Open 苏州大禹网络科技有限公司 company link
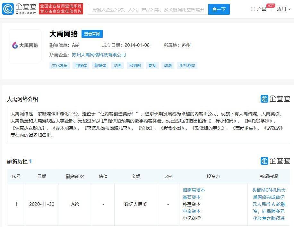The height and width of the screenshot is (227, 294). [99, 55]
